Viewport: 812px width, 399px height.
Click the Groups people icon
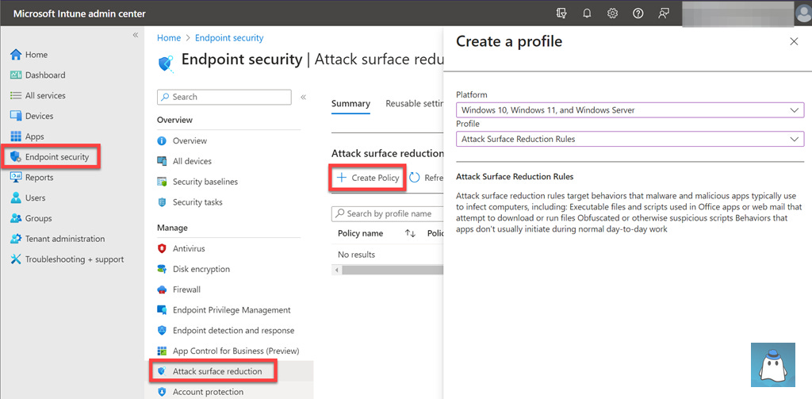pos(16,218)
